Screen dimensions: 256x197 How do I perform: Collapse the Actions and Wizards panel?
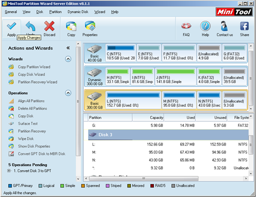[x=68, y=48]
